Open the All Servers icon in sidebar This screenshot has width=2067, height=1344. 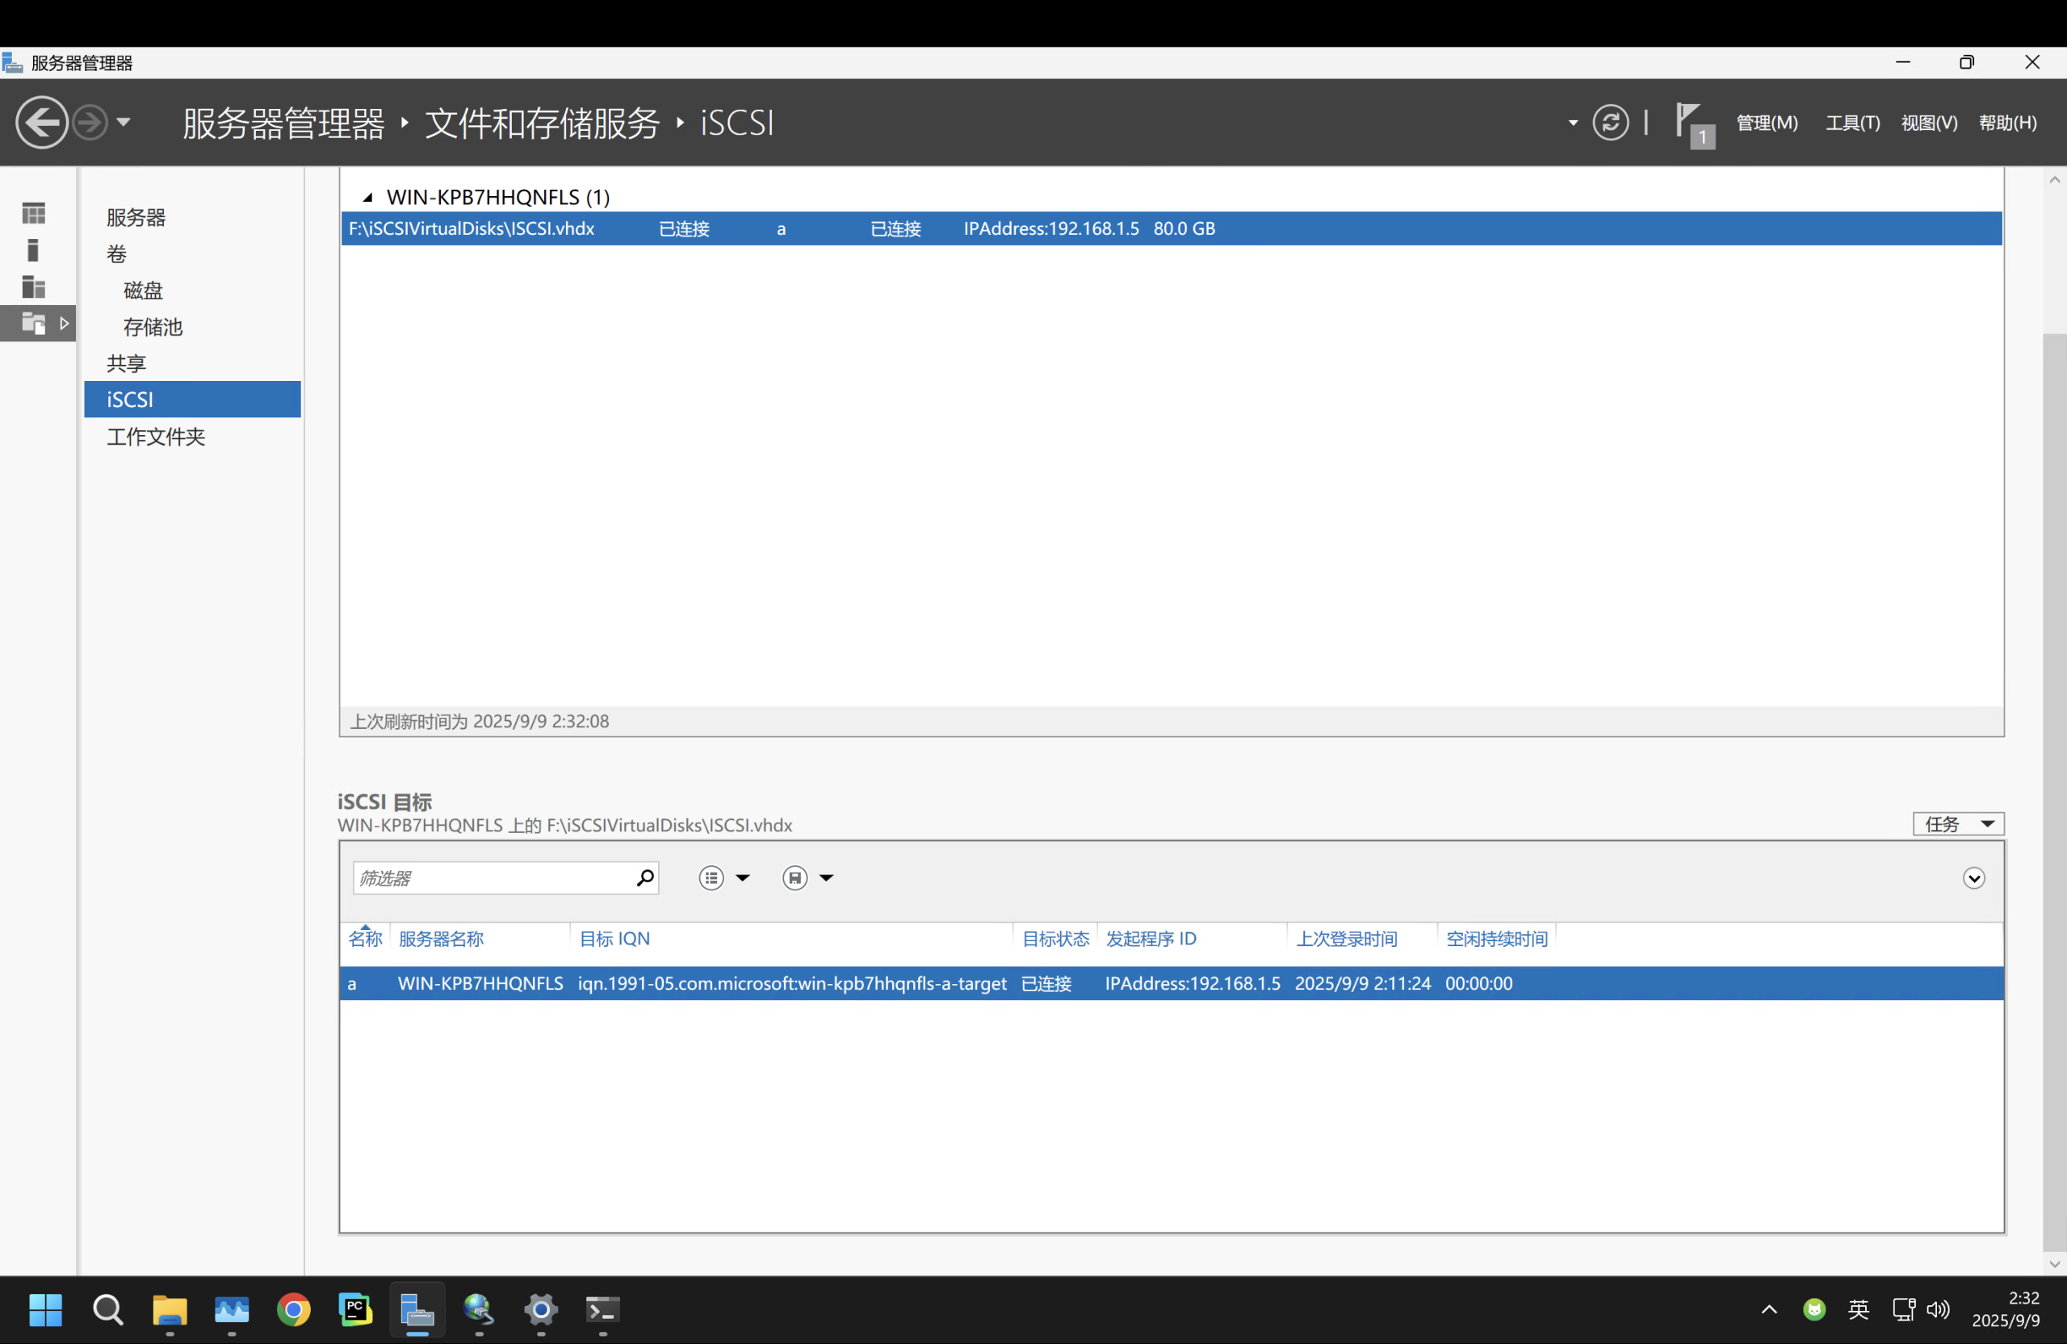pyautogui.click(x=34, y=287)
